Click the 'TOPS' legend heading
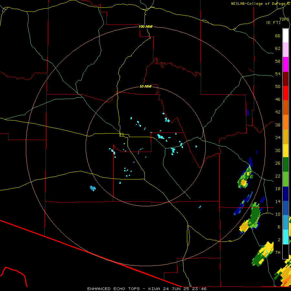Image resolution: width=291 pixels, height=291 pixels. pyautogui.click(x=284, y=19)
